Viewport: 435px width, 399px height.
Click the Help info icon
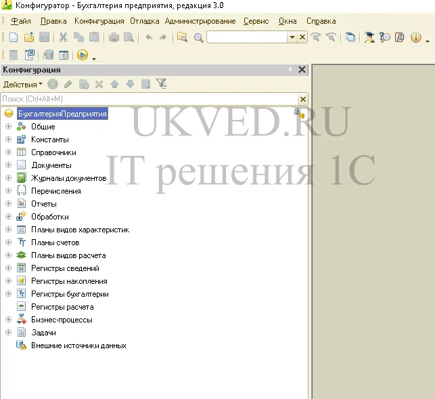[415, 37]
